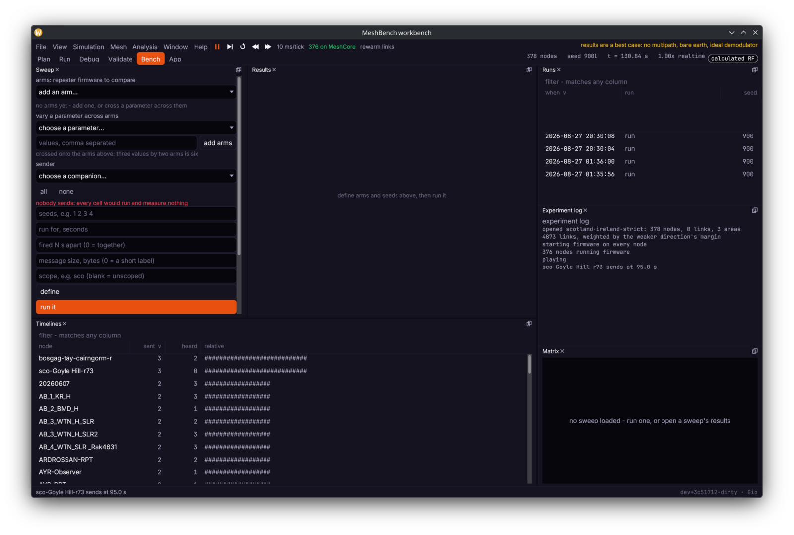Slow down with the rewind icon
The width and height of the screenshot is (794, 535).
[x=255, y=47]
